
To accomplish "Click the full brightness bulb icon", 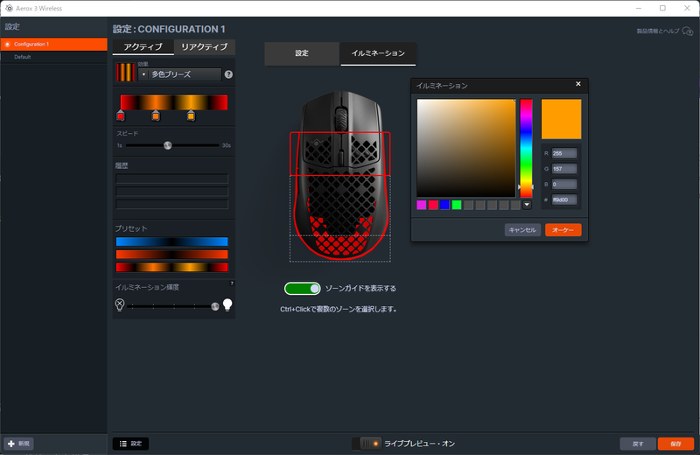I will [x=227, y=304].
